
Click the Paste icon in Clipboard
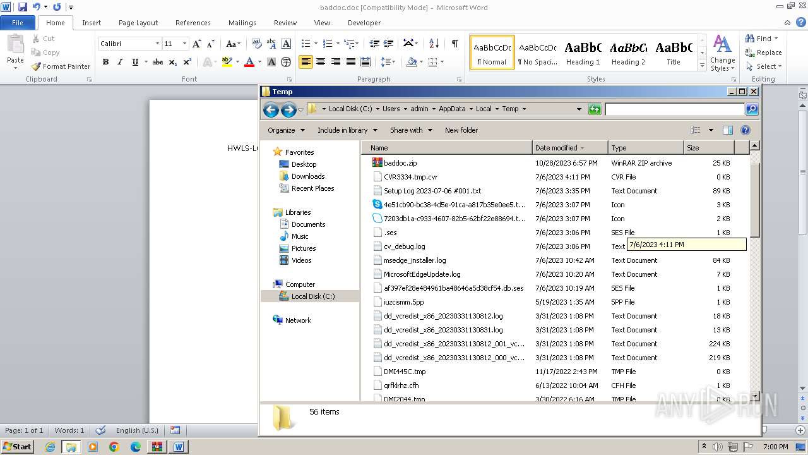pyautogui.click(x=15, y=45)
